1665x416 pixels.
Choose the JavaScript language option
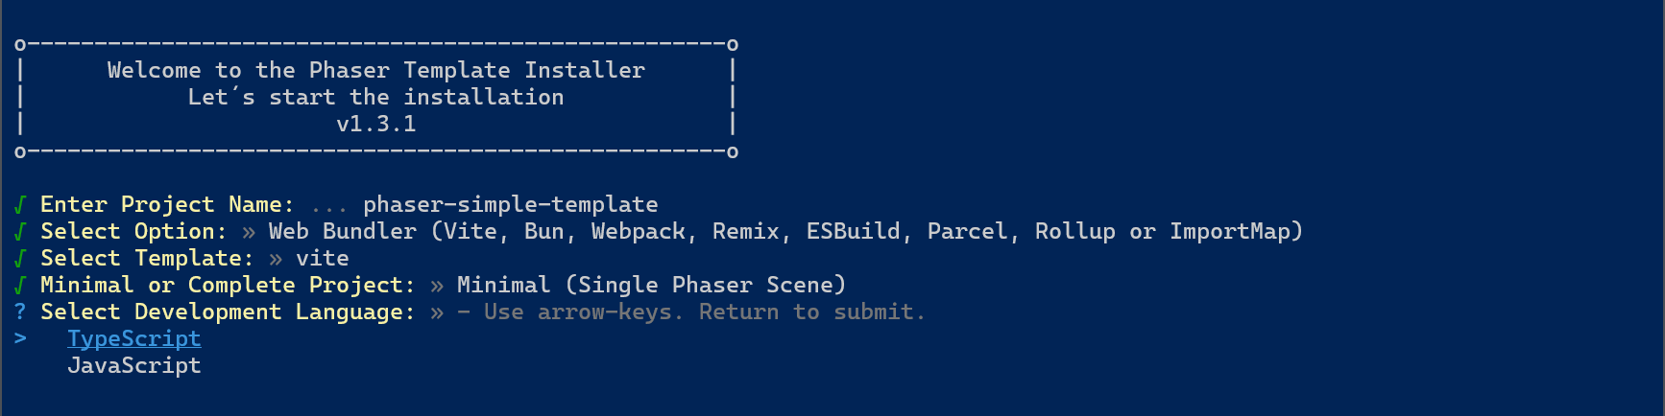(133, 365)
